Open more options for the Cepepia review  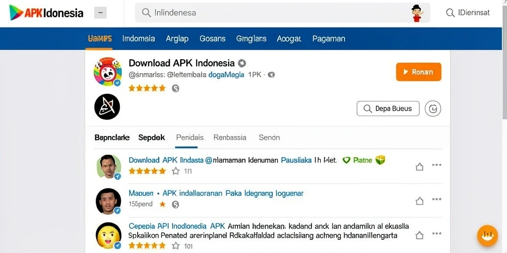coord(437,233)
